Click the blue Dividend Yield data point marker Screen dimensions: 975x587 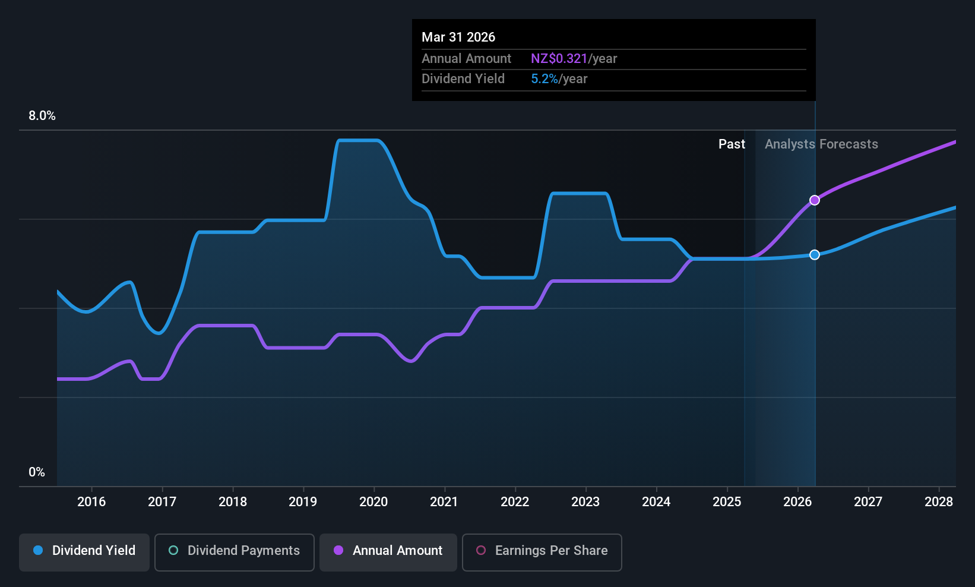click(x=815, y=255)
